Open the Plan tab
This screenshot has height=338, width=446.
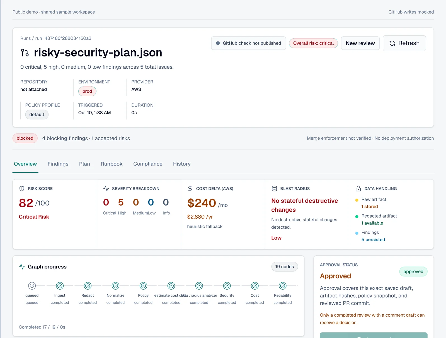point(84,164)
